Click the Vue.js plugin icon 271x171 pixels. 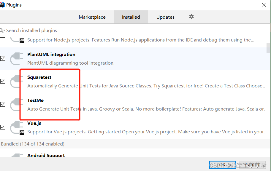(17, 128)
